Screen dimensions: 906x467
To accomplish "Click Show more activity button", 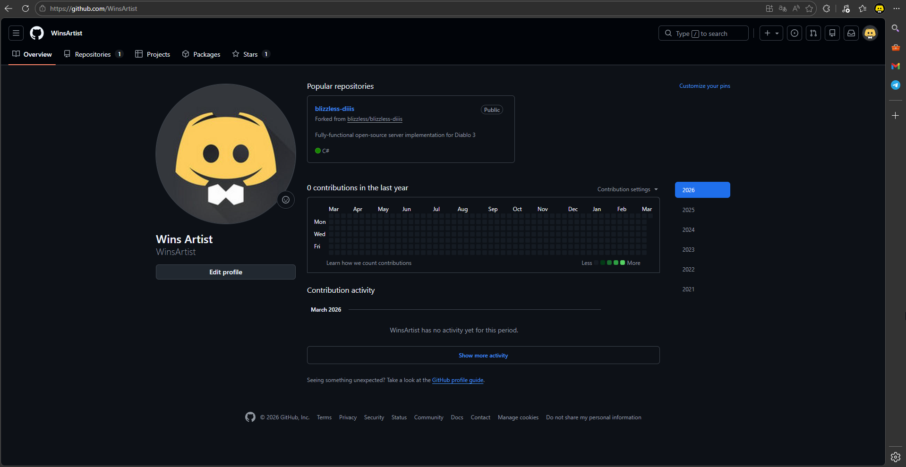I will point(483,355).
